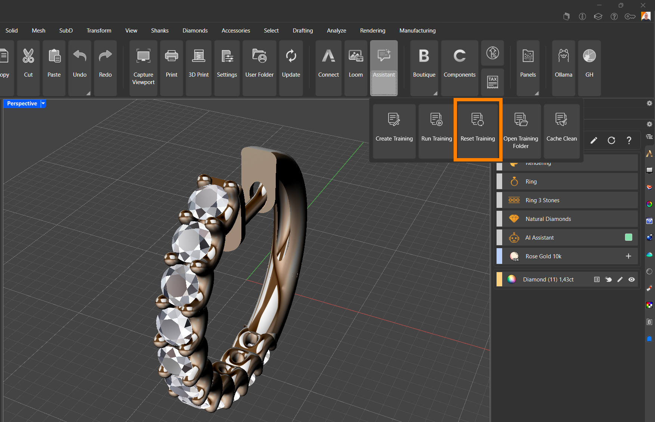
Task: Open the Rendering ribbon tab
Action: [373, 31]
